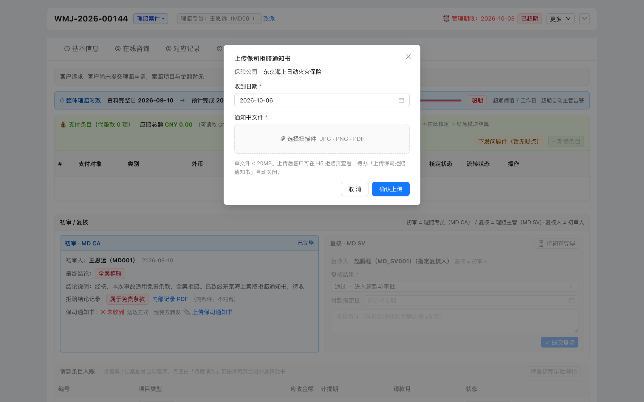Open the 内部记录 PDF link
Viewport: 644px width, 402px height.
click(170, 299)
